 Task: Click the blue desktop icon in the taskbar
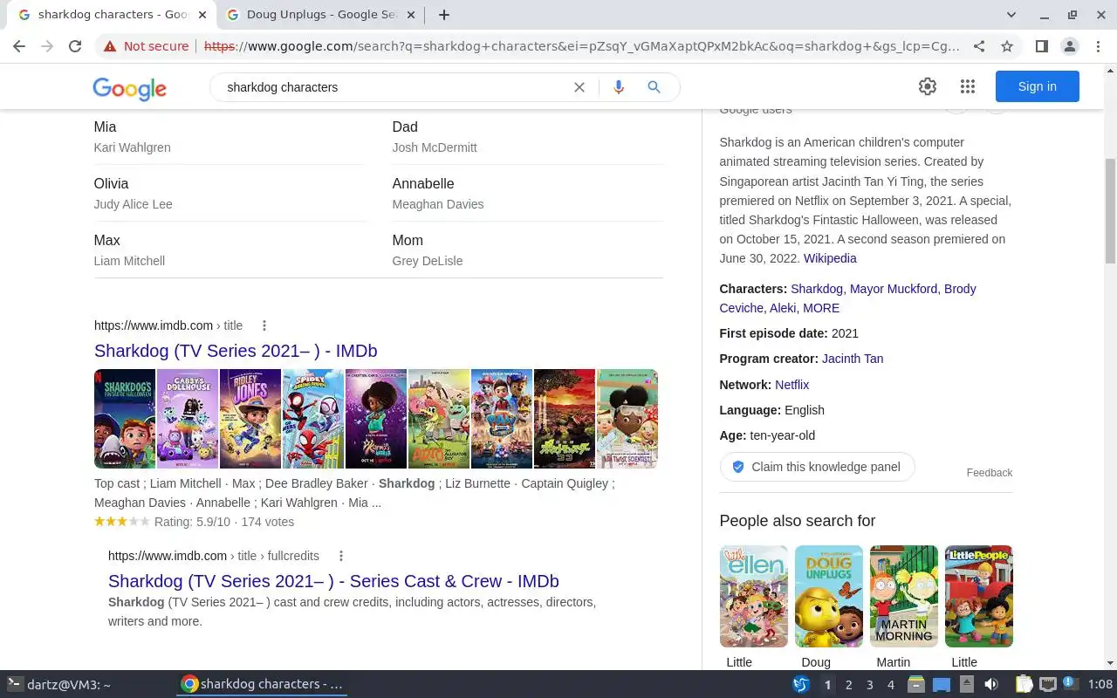(941, 684)
